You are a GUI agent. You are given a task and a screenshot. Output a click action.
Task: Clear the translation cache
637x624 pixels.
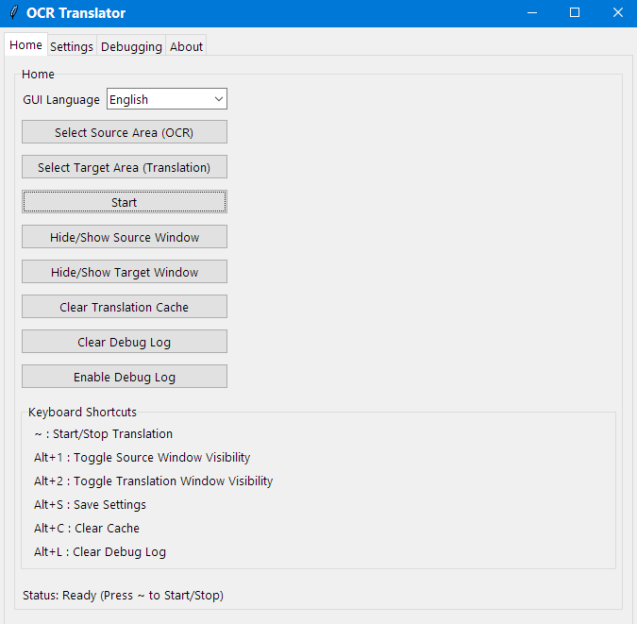pyautogui.click(x=125, y=307)
